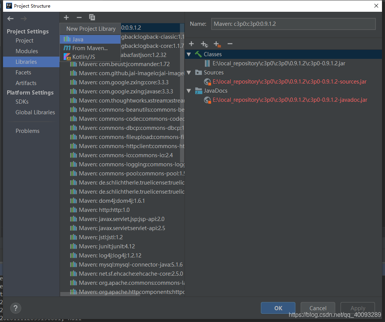Image resolution: width=385 pixels, height=322 pixels.
Task: Click the library list horizontal scrollbar
Action: (x=100, y=294)
